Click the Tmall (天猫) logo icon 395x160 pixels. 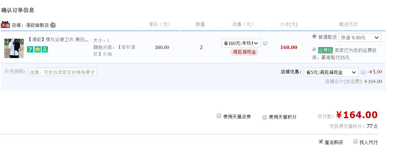coord(5,25)
